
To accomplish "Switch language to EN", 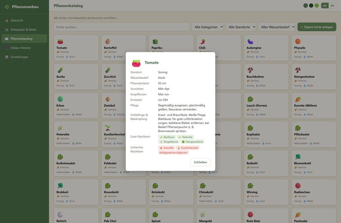I will [332, 6].
